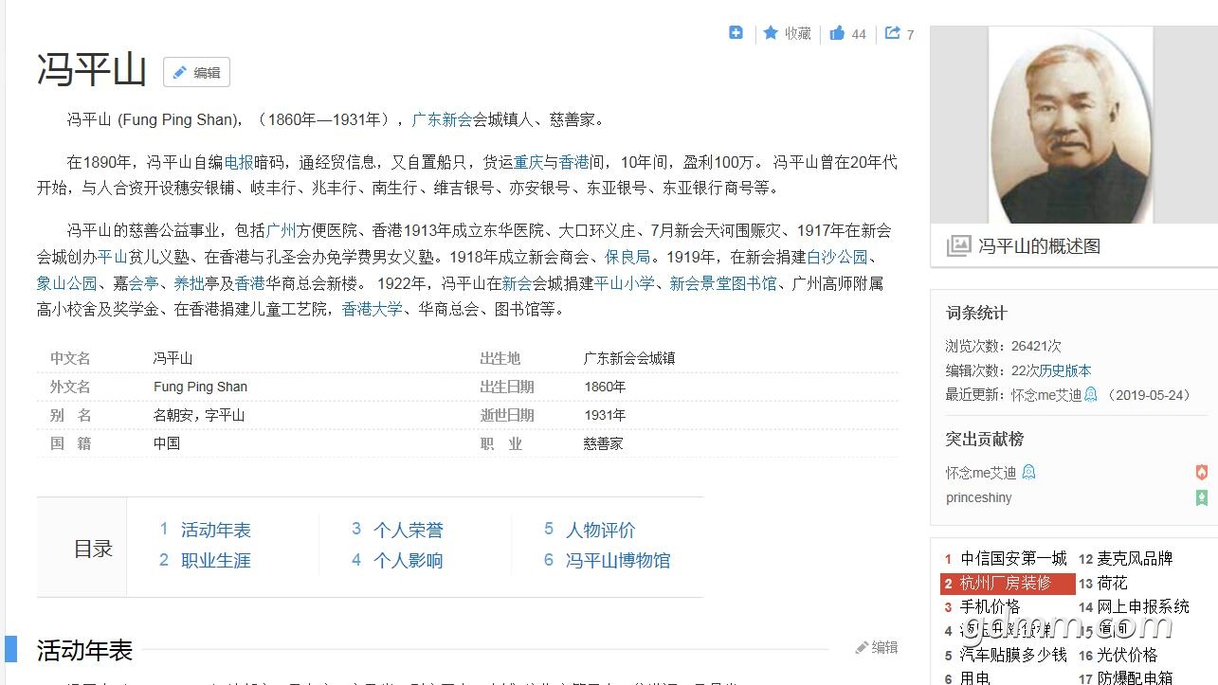The height and width of the screenshot is (685, 1218).
Task: Open the picture icon for 冯平山的概述图
Action: (x=959, y=246)
